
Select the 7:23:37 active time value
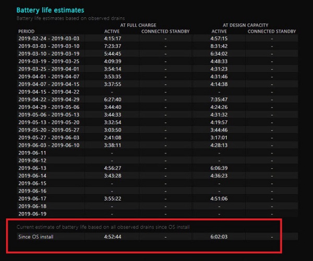click(x=113, y=46)
